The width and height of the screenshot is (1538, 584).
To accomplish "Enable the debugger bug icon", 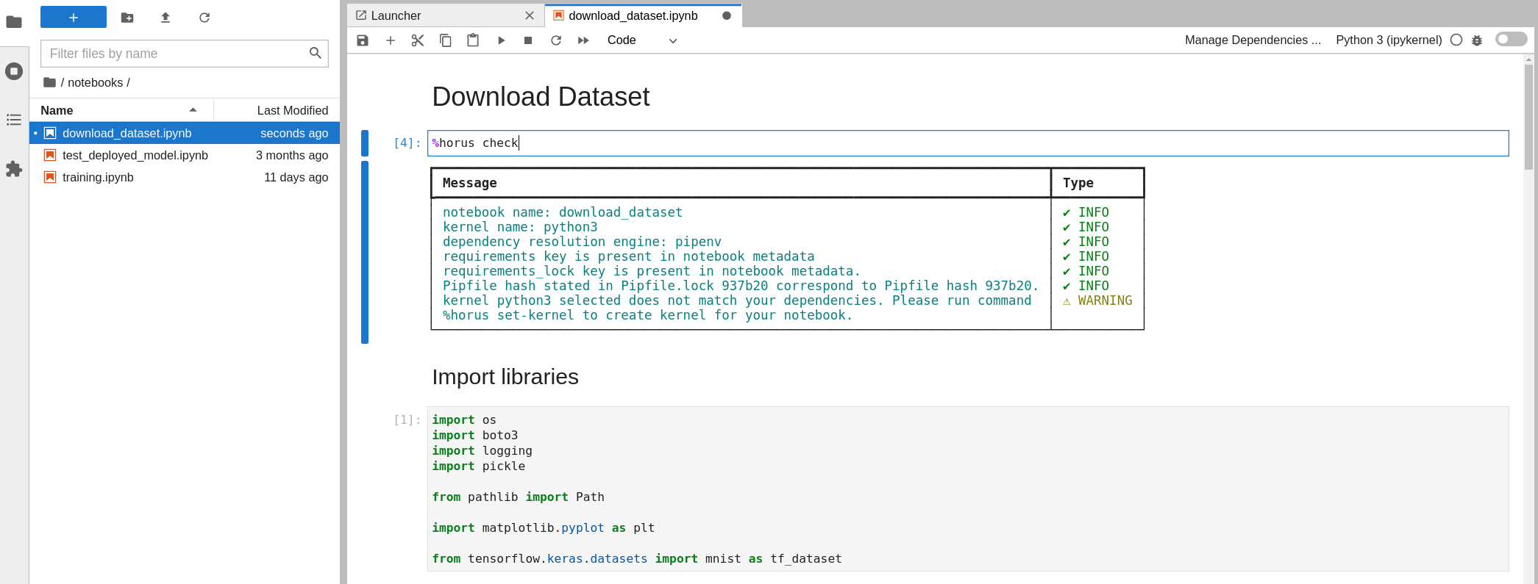I will (1477, 40).
